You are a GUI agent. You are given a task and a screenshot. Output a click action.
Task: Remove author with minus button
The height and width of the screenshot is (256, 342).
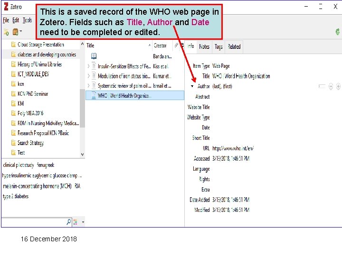(x=331, y=86)
